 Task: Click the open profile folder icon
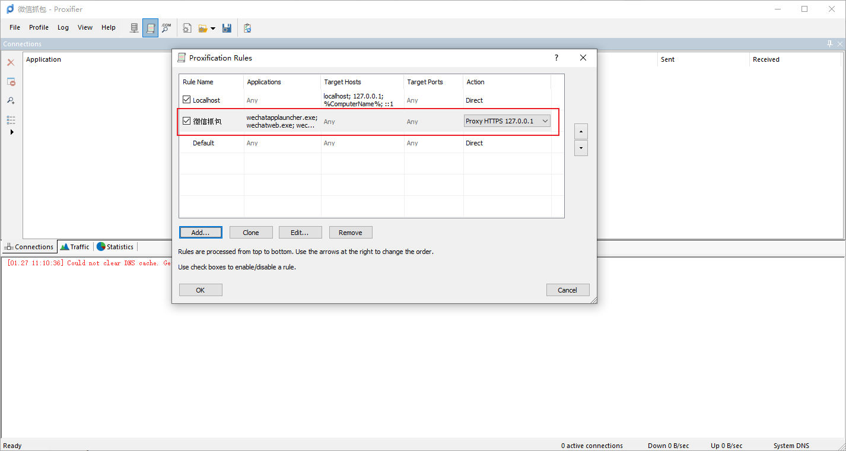coord(203,28)
